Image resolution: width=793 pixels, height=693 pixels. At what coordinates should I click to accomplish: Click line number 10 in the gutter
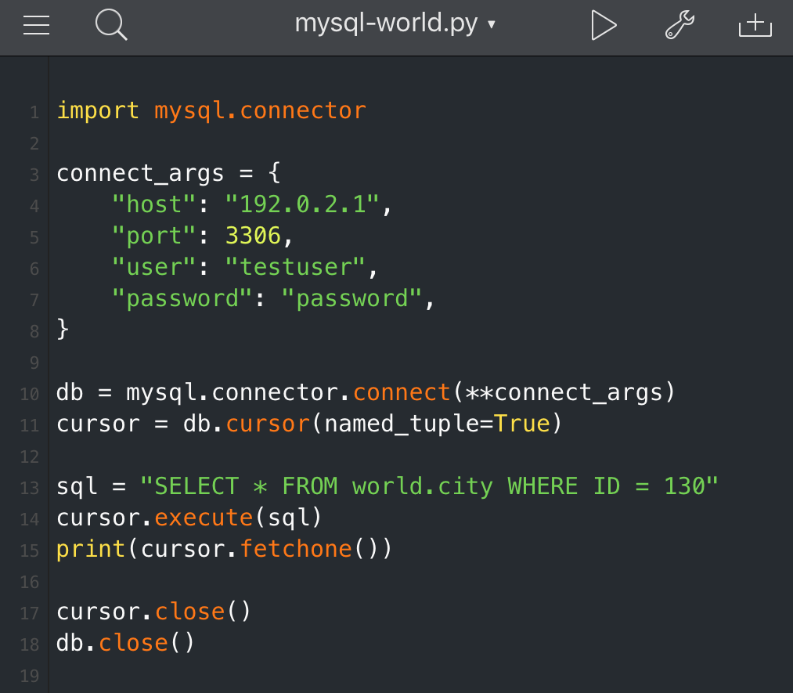[x=30, y=393]
